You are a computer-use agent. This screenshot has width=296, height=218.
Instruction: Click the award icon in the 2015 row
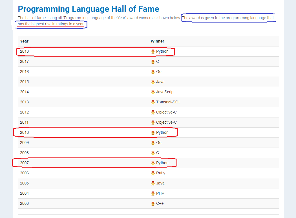coord(153,82)
